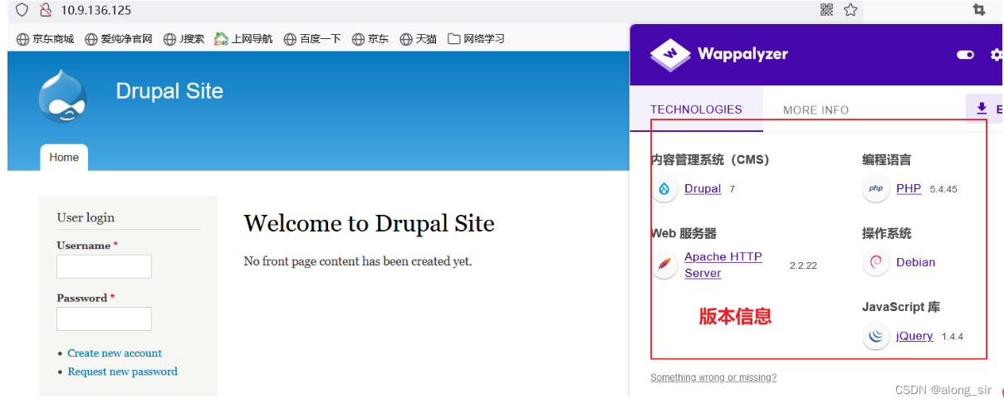The width and height of the screenshot is (1004, 404).
Task: Click the Web 服务器 category heading
Action: pos(684,234)
